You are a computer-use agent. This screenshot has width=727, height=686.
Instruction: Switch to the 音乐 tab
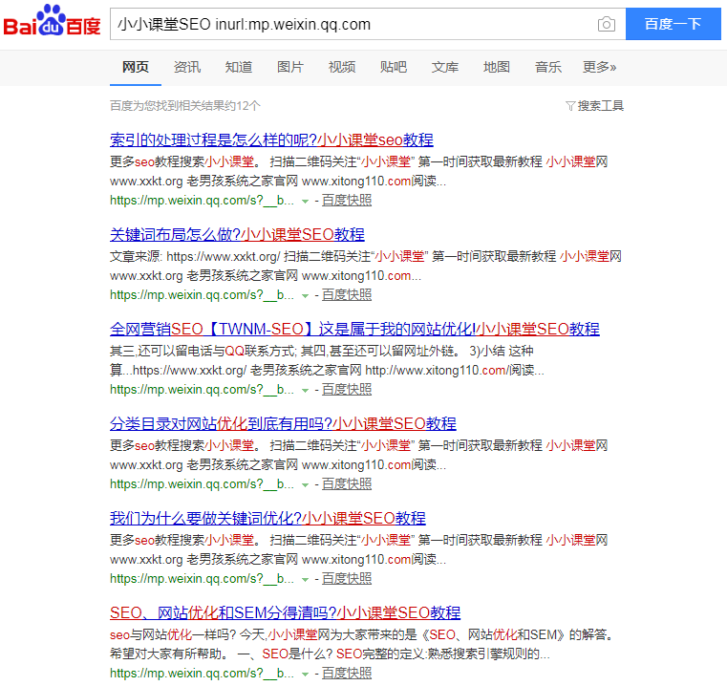548,67
